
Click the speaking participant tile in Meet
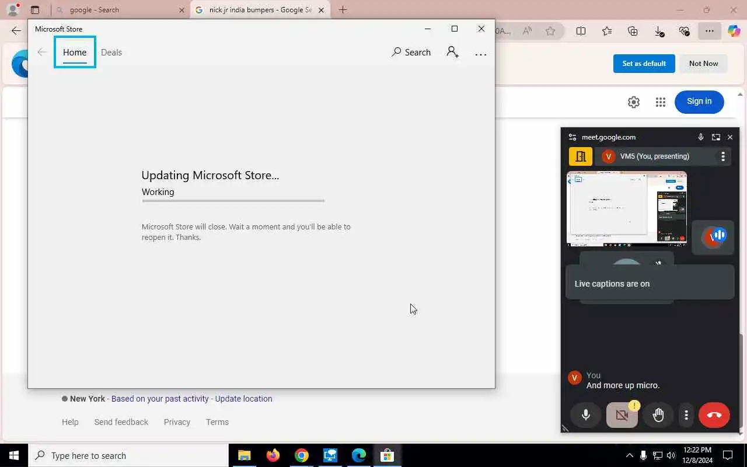coord(713,237)
